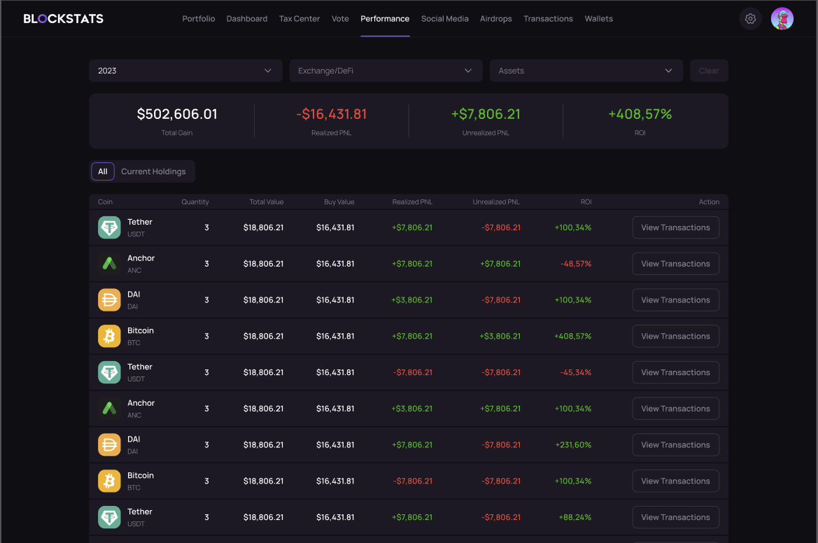Open the Wallets navigation tab

pyautogui.click(x=598, y=19)
